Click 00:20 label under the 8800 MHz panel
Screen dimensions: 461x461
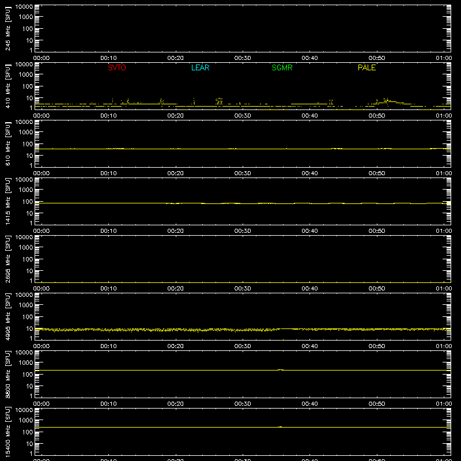coord(176,404)
